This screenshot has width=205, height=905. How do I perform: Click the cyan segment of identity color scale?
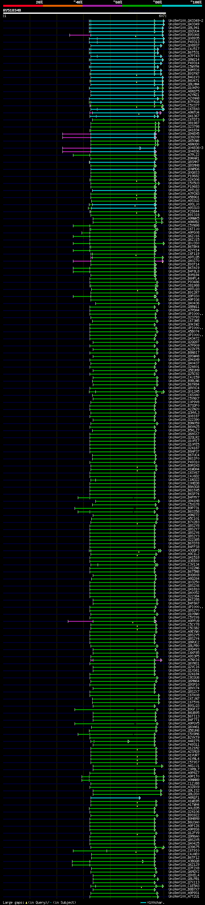click(x=182, y=6)
